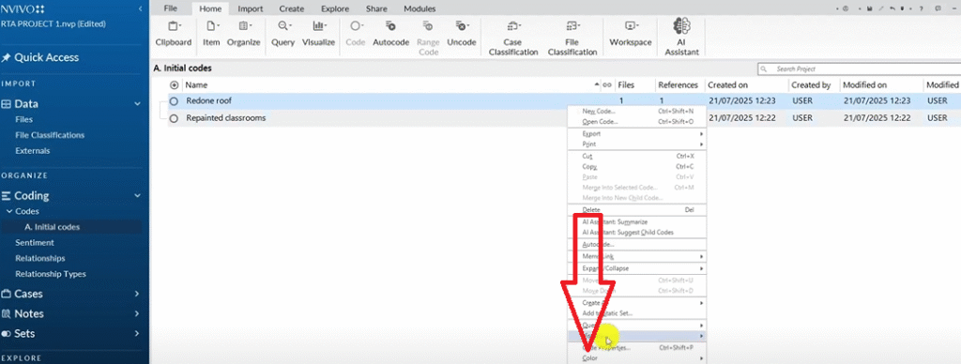Click the plus icon beside Name header
This screenshot has width=961, height=364.
174,85
